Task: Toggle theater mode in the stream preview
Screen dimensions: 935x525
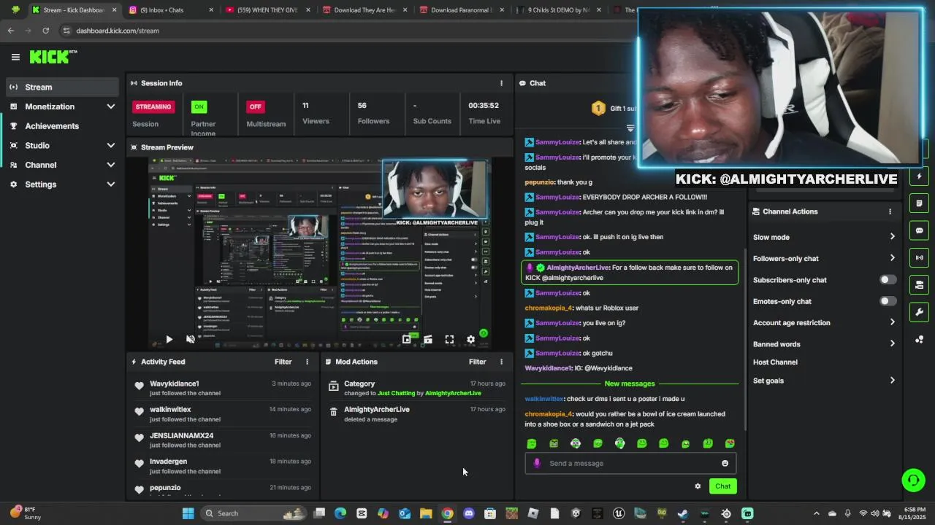Action: pos(428,339)
